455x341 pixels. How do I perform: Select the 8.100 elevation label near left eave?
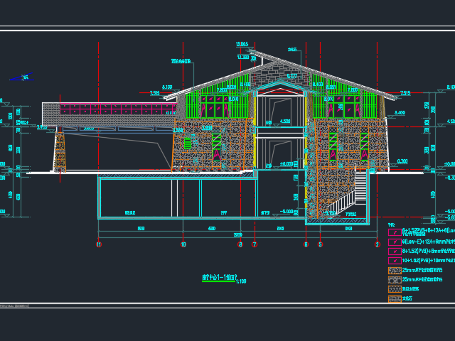[x=167, y=87]
